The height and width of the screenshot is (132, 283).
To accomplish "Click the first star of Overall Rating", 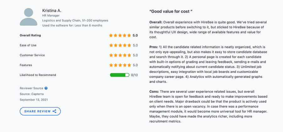I will [111, 36].
